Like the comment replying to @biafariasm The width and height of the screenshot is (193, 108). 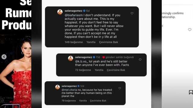coord(132,13)
